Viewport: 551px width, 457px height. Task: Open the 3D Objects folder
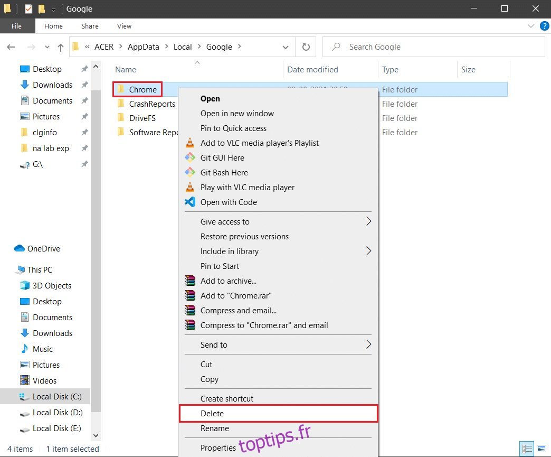coord(52,286)
